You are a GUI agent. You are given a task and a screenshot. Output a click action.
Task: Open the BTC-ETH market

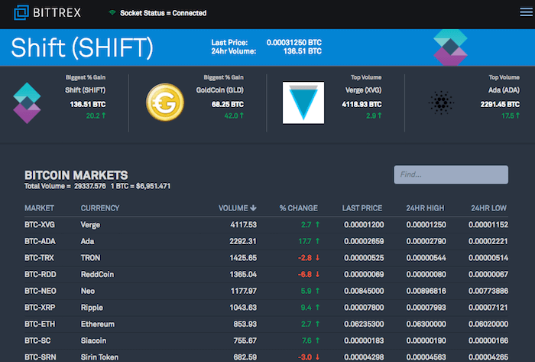click(x=40, y=324)
